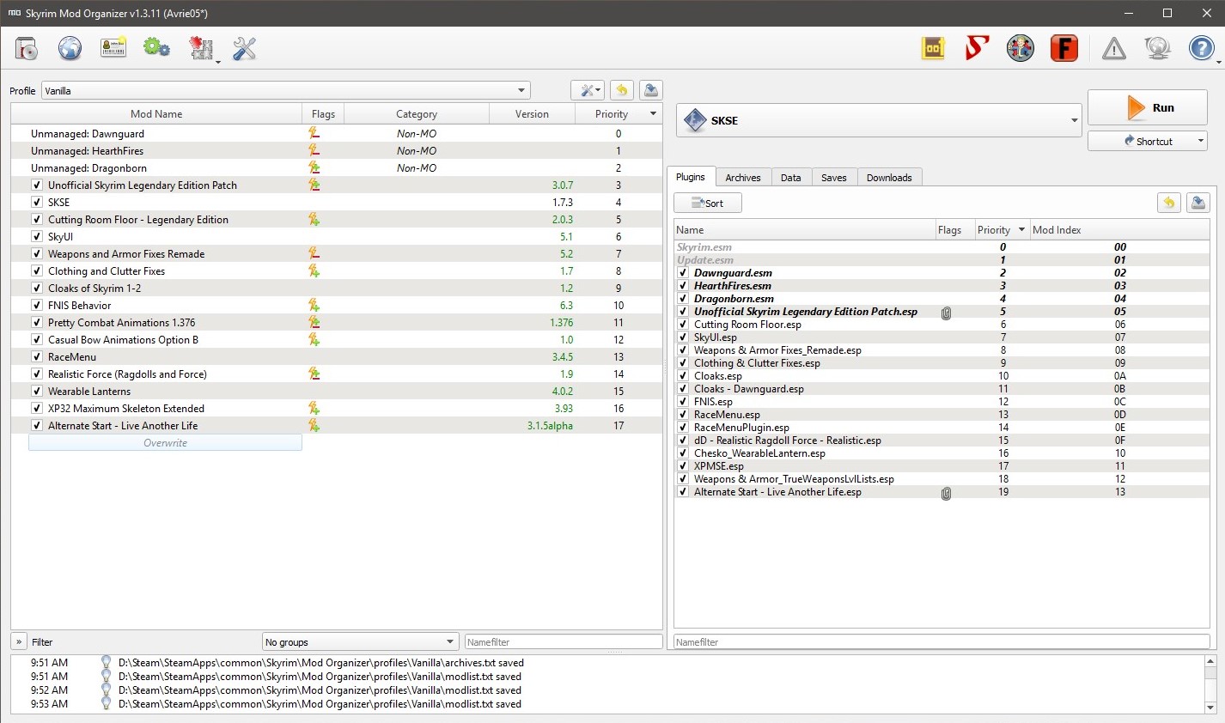Screen dimensions: 1225x723
Task: Click the plugin list Namefilter field
Action: click(x=942, y=642)
